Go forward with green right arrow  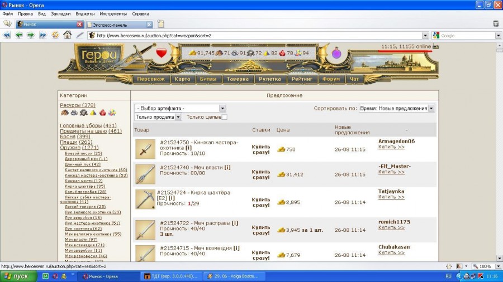[31, 35]
